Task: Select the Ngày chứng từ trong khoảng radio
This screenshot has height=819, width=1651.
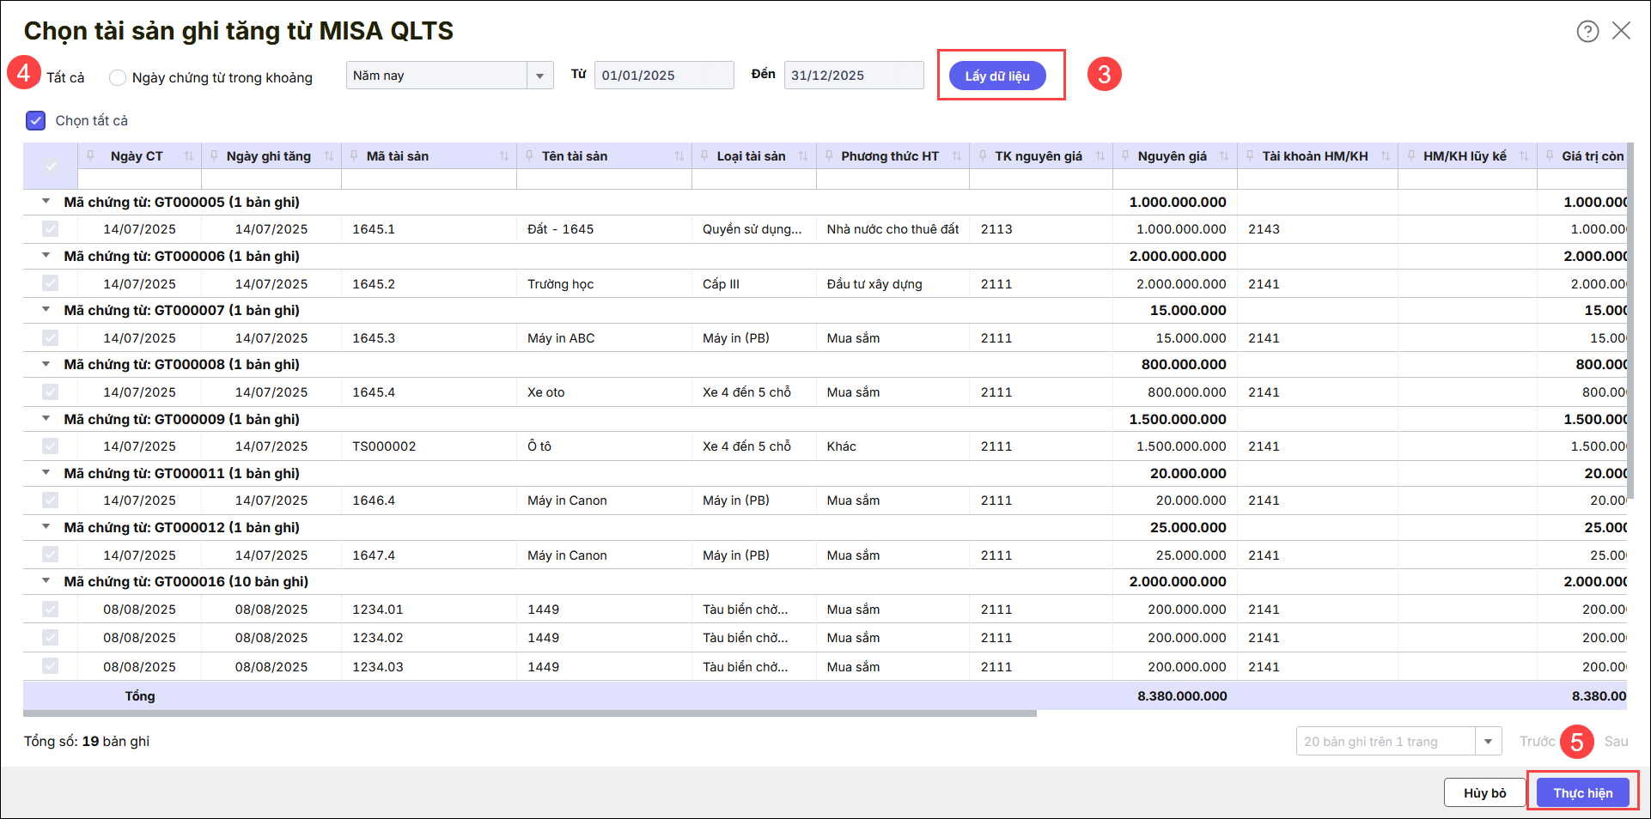Action: 118,78
